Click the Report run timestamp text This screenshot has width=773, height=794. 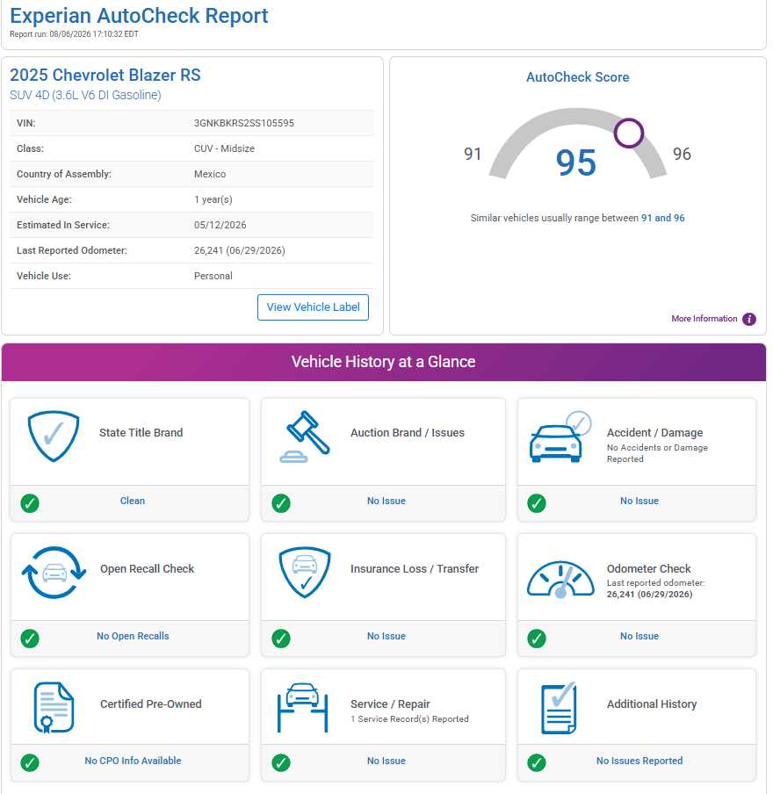74,34
